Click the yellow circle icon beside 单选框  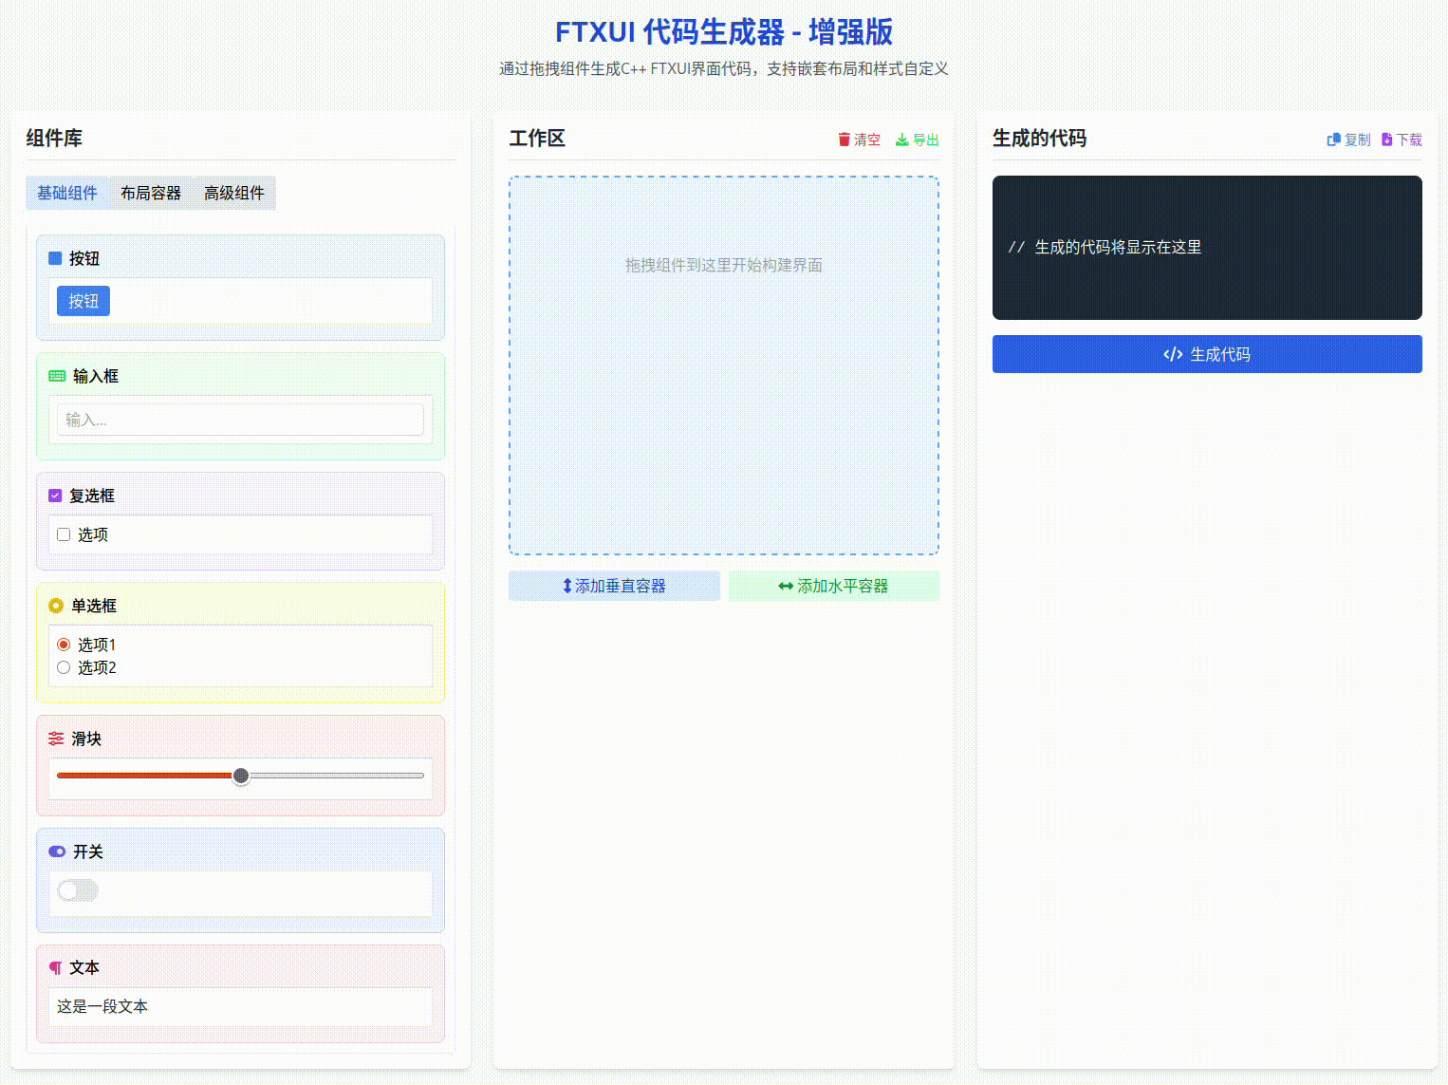point(56,606)
